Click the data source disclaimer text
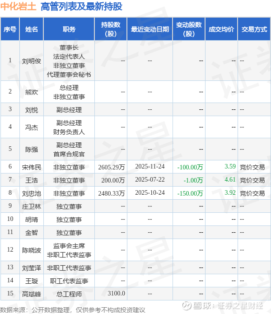This screenshot has width=271, height=314. (x=73, y=310)
